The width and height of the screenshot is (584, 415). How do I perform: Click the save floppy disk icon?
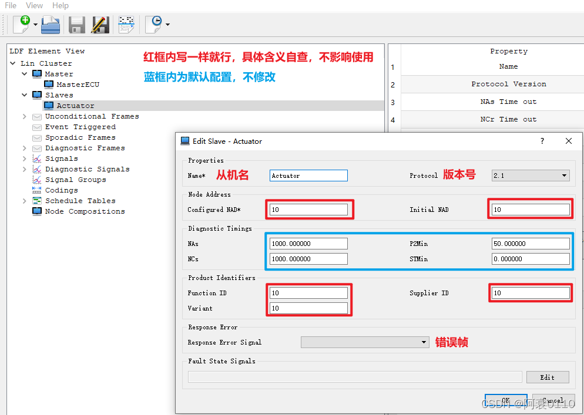tap(77, 25)
